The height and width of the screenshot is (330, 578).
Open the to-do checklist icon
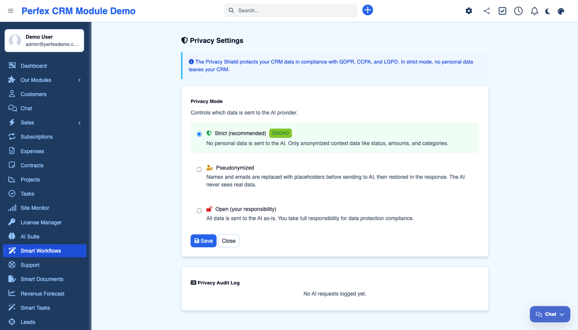502,11
